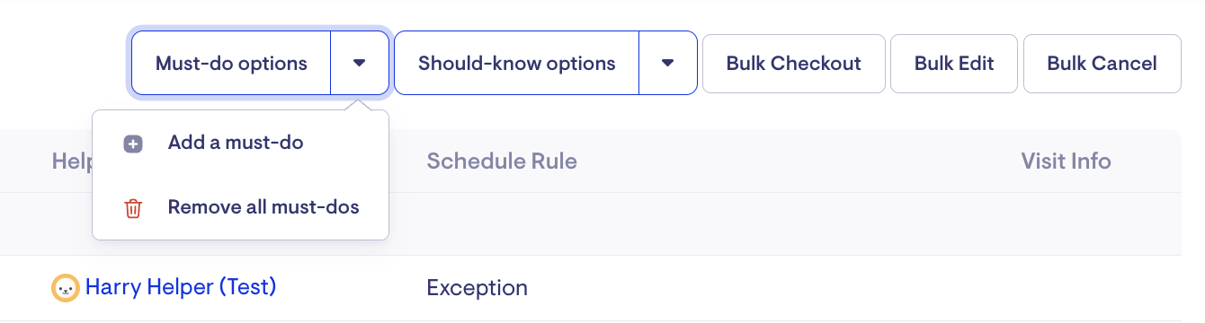Image resolution: width=1205 pixels, height=323 pixels.
Task: Click the red trash icon in the menu
Action: coord(133,208)
